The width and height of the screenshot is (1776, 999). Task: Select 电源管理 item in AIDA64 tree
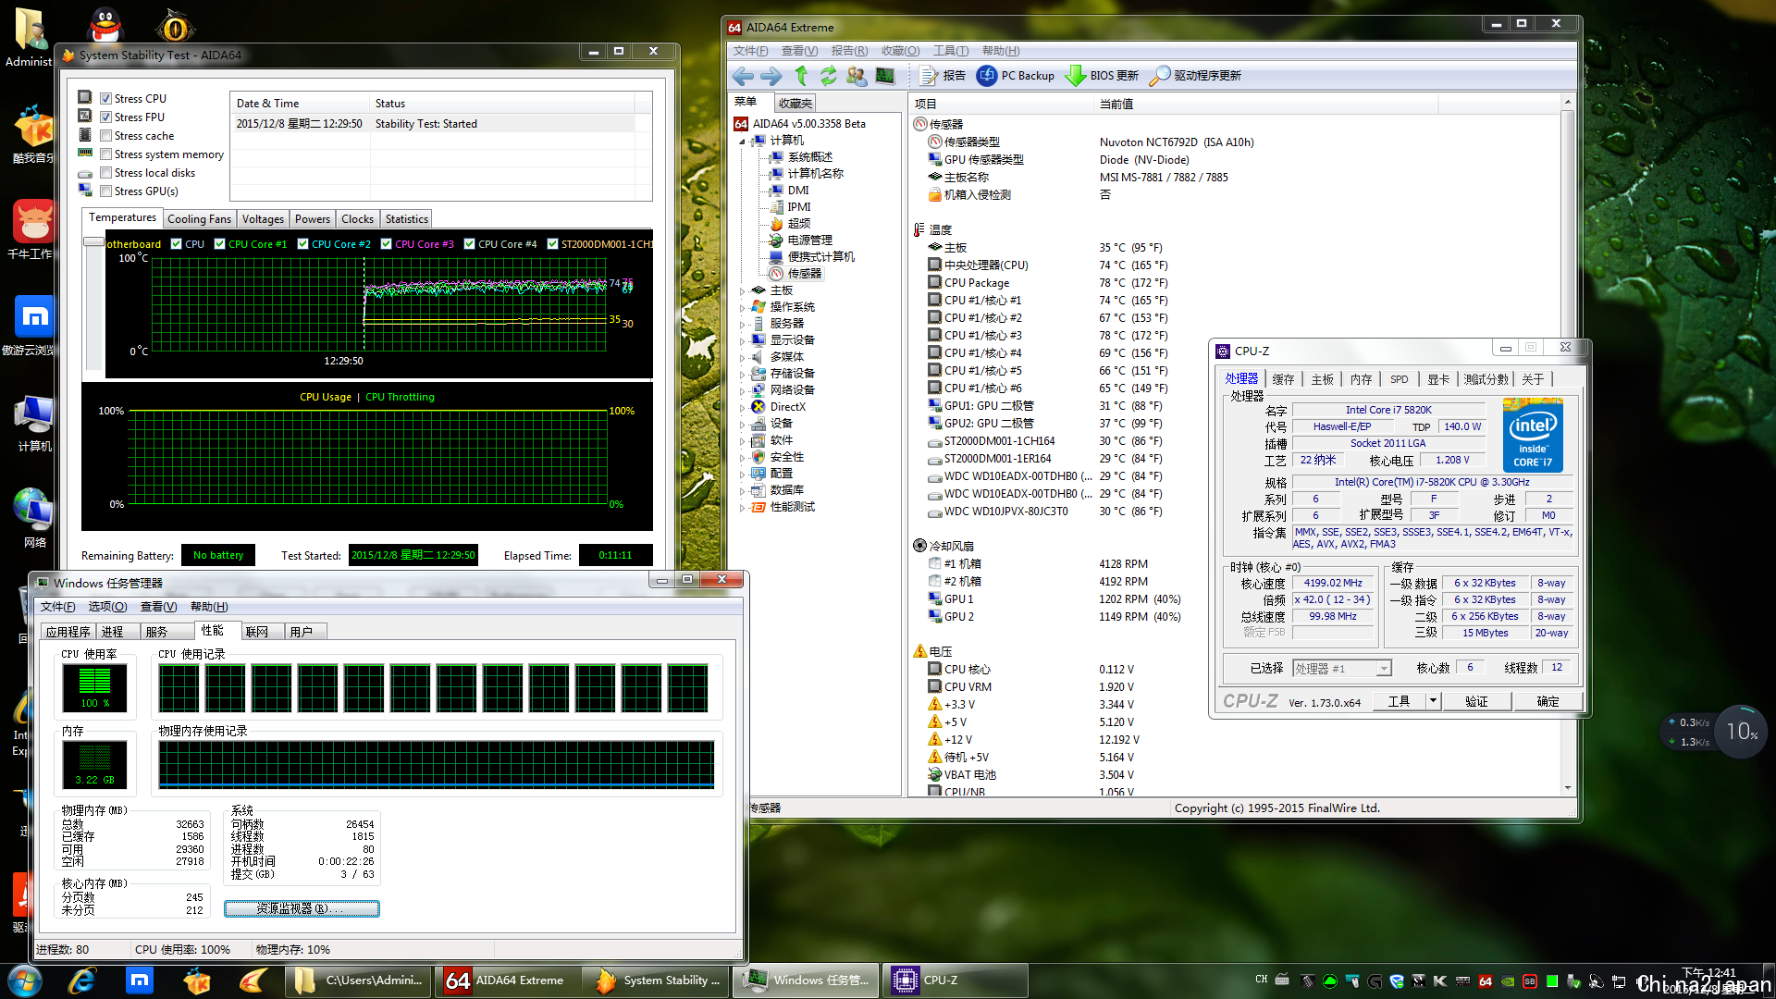point(801,240)
